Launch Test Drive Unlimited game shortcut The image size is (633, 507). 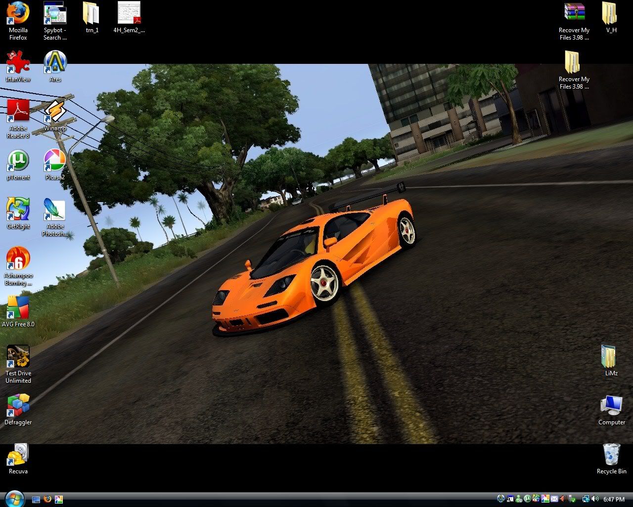click(18, 364)
